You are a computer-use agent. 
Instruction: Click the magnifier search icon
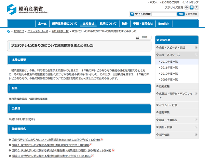(x=132, y=14)
